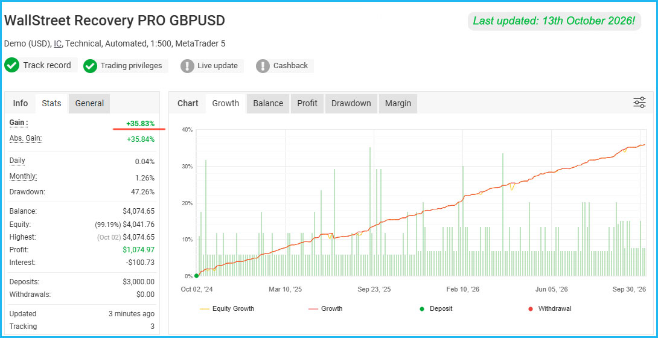
Task: Toggle the Equity Growth legend line
Action: tap(227, 308)
